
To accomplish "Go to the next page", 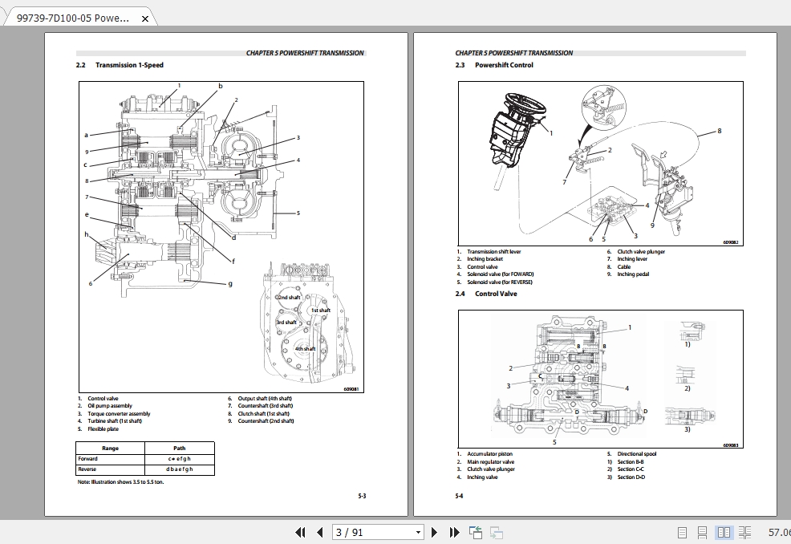I will point(434,532).
